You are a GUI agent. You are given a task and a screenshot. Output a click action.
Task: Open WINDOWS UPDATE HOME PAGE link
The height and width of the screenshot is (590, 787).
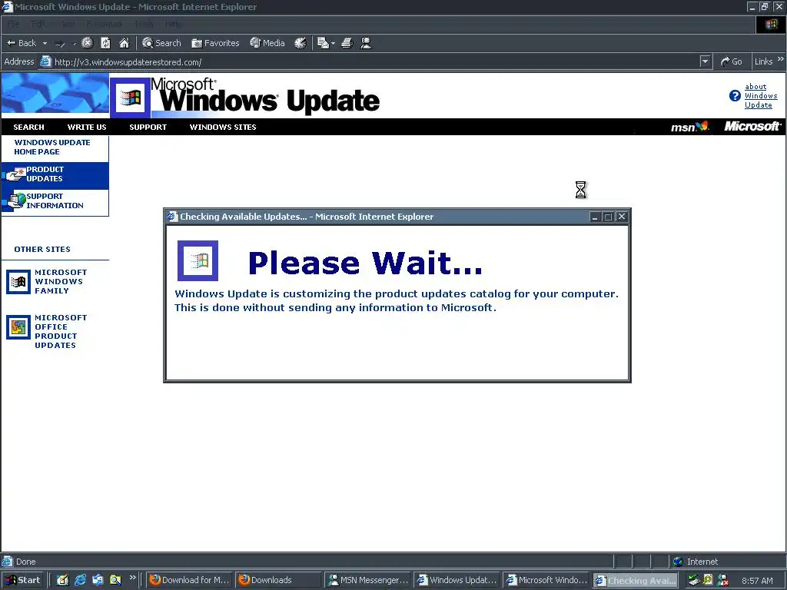point(52,147)
